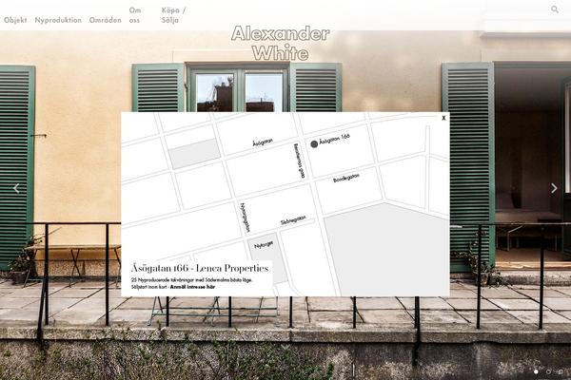Open the Objekt menu

point(15,20)
